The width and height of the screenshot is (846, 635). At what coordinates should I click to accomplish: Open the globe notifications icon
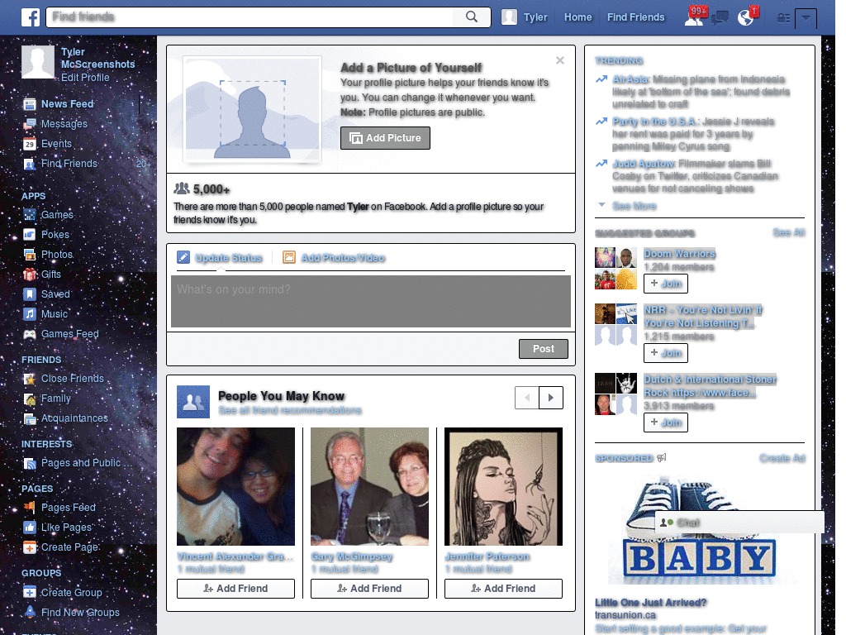click(x=746, y=18)
